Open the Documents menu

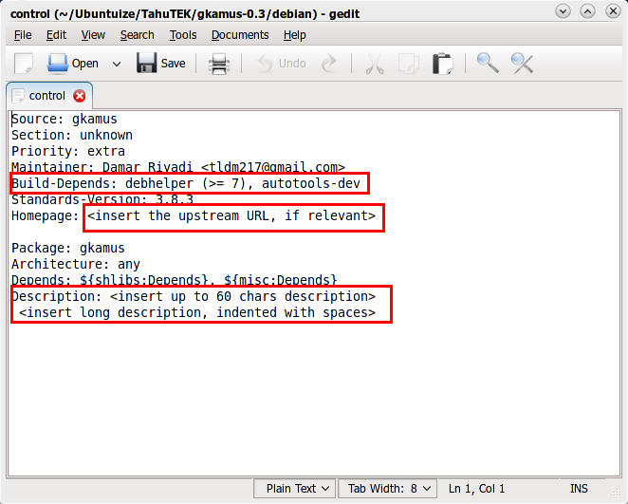pos(240,35)
